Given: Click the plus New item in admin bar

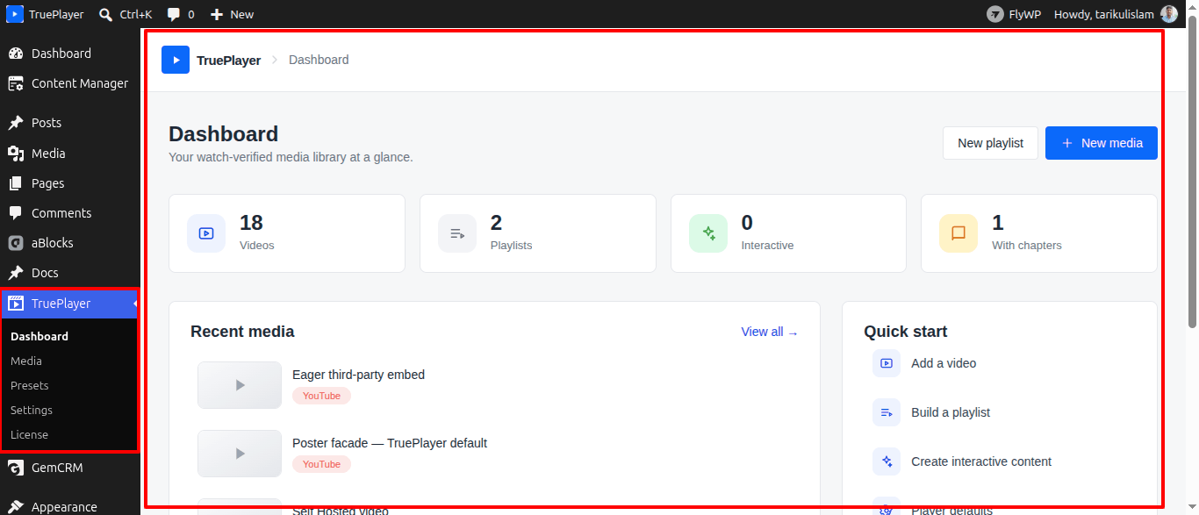Looking at the screenshot, I should [x=233, y=14].
